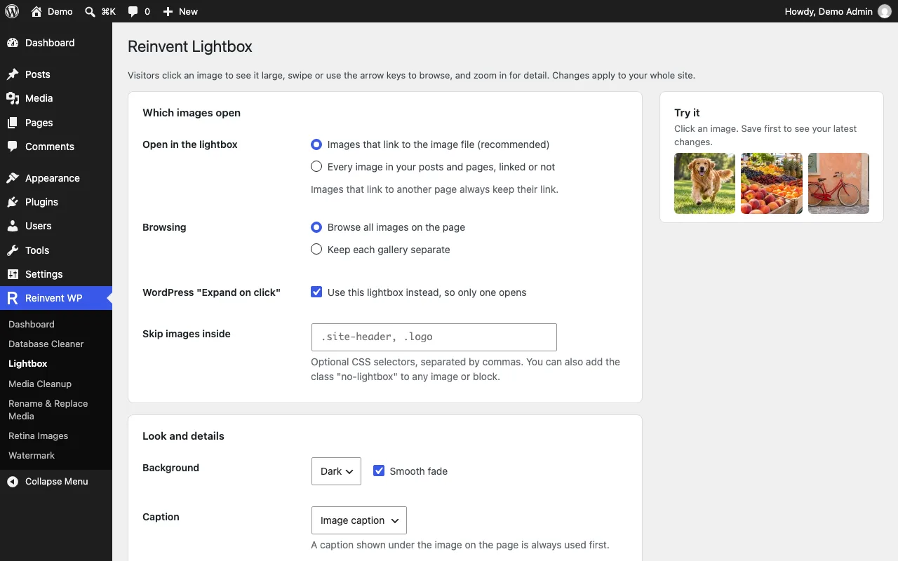Open the Plugins menu

coord(56,202)
